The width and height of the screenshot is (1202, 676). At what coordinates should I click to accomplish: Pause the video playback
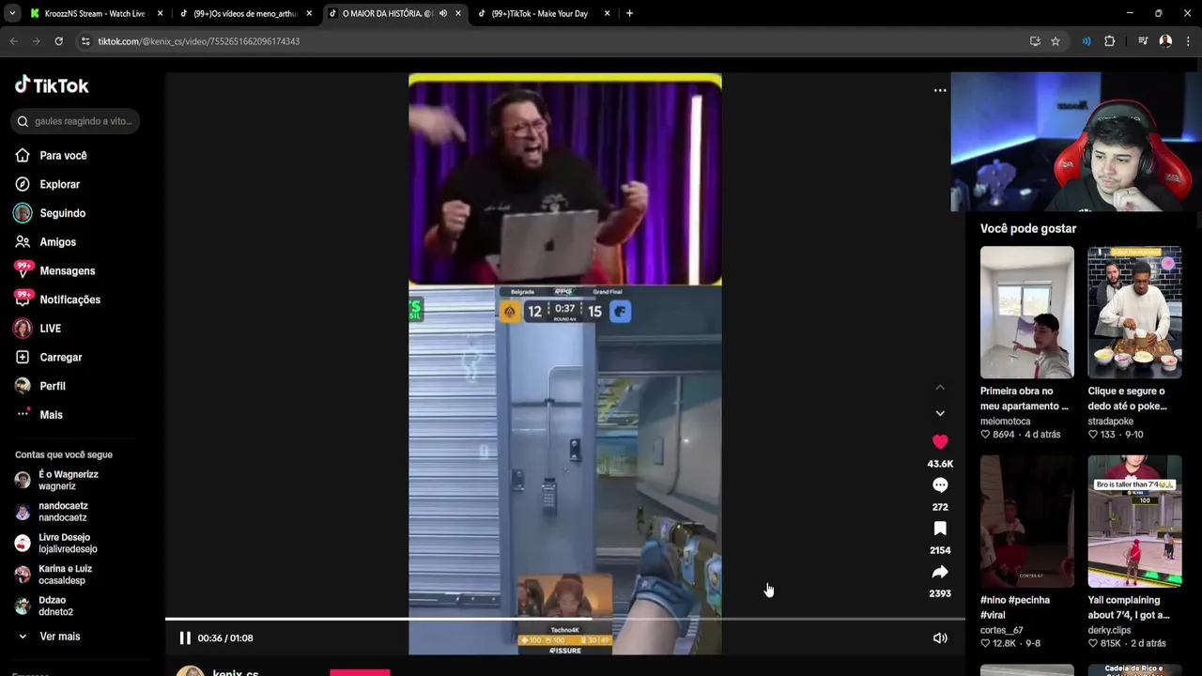point(185,638)
